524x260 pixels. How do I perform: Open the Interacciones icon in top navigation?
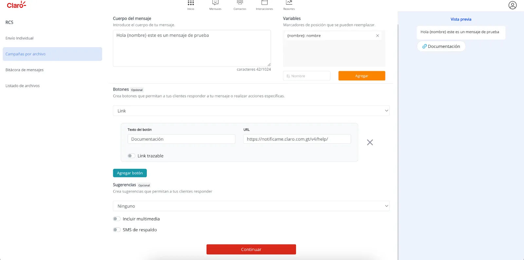264,3
